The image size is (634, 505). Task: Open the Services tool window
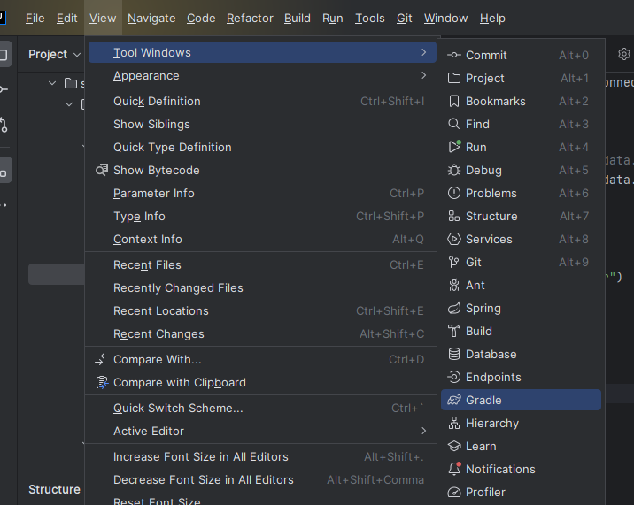(521, 239)
